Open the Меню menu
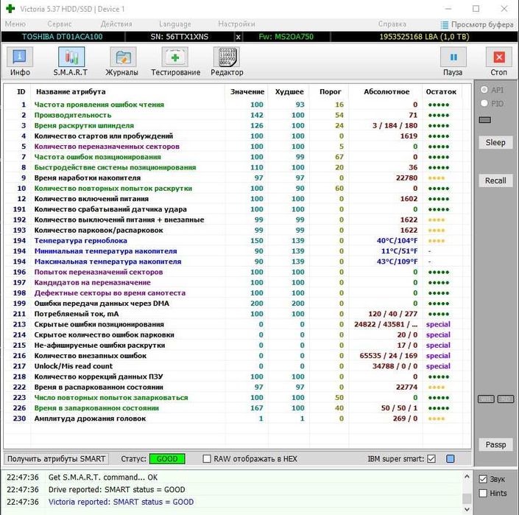 (x=15, y=24)
